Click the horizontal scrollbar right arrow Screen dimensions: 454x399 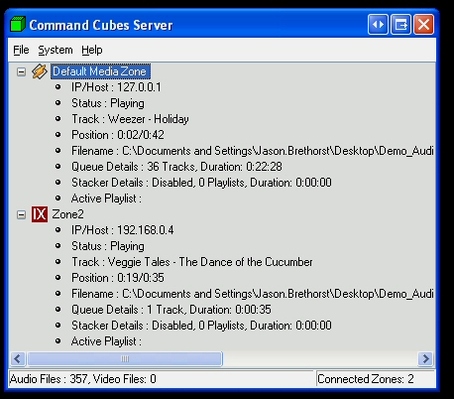coord(425,358)
